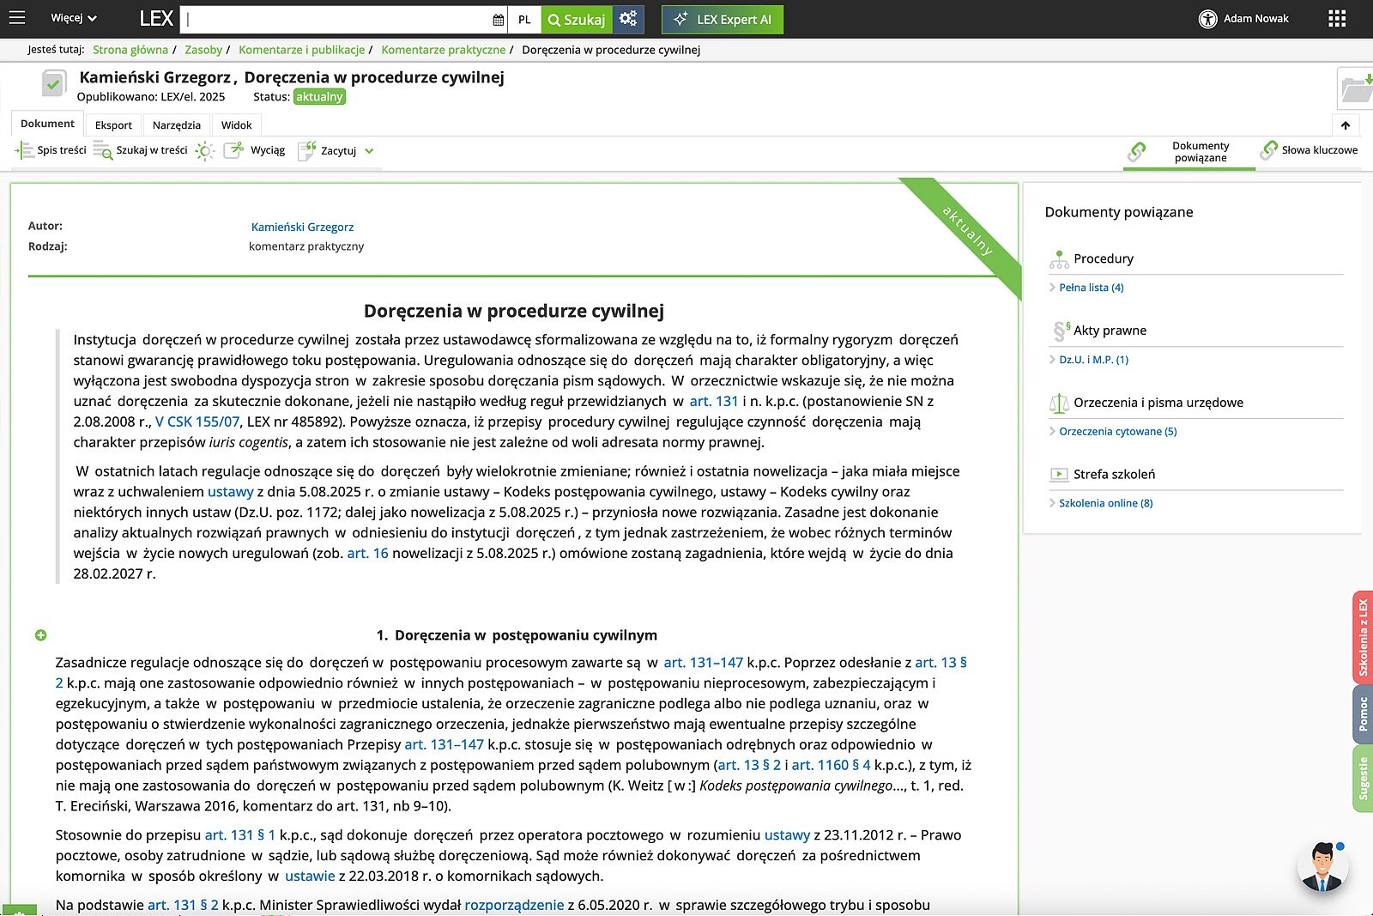Viewport: 1373px width, 916px height.
Task: Click the Wyciąg toolbar button
Action: pyautogui.click(x=255, y=150)
